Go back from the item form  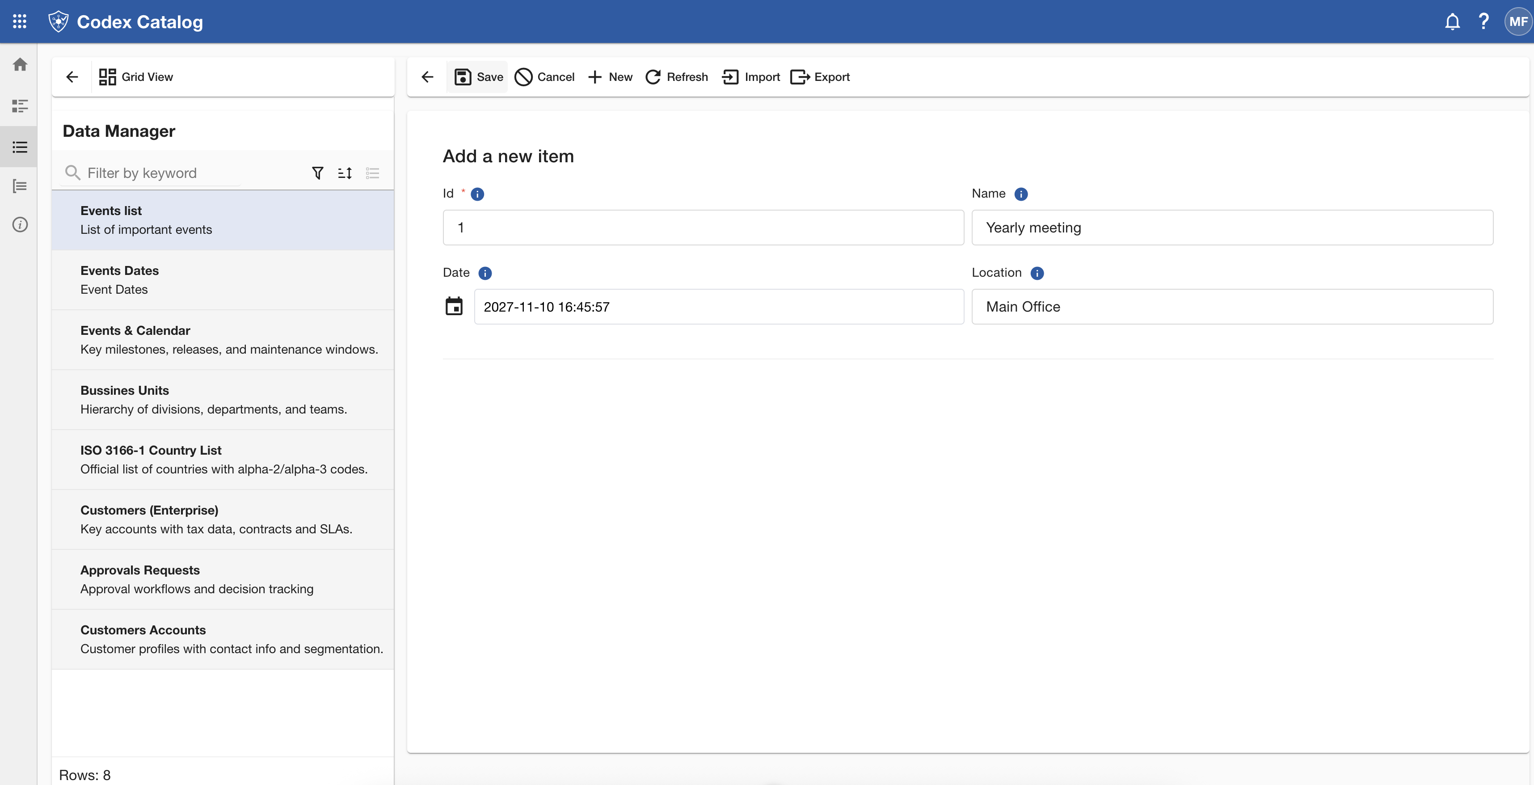[x=428, y=77]
